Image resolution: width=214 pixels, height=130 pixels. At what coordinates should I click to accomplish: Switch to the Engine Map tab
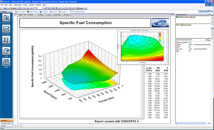click(57, 15)
